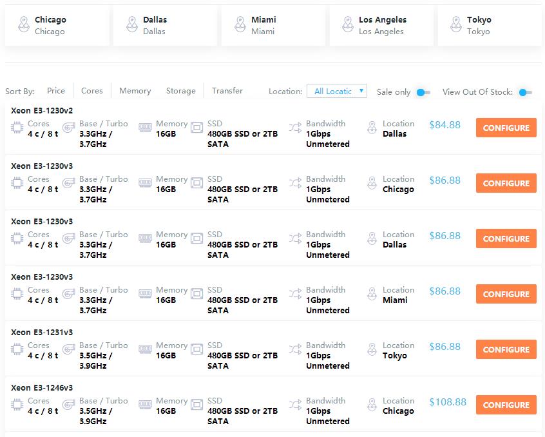
Task: Click the Tokyo location pin icon
Action: point(457,25)
